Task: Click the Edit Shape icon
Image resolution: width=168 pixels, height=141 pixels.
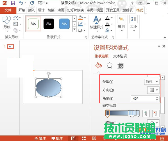Action: [x=16, y=18]
